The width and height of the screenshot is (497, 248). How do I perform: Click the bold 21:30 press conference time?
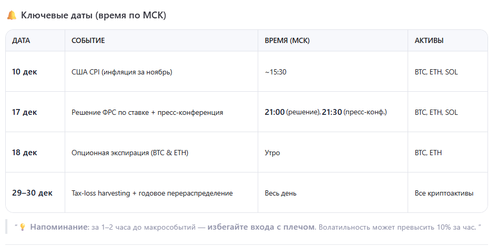pos(332,112)
